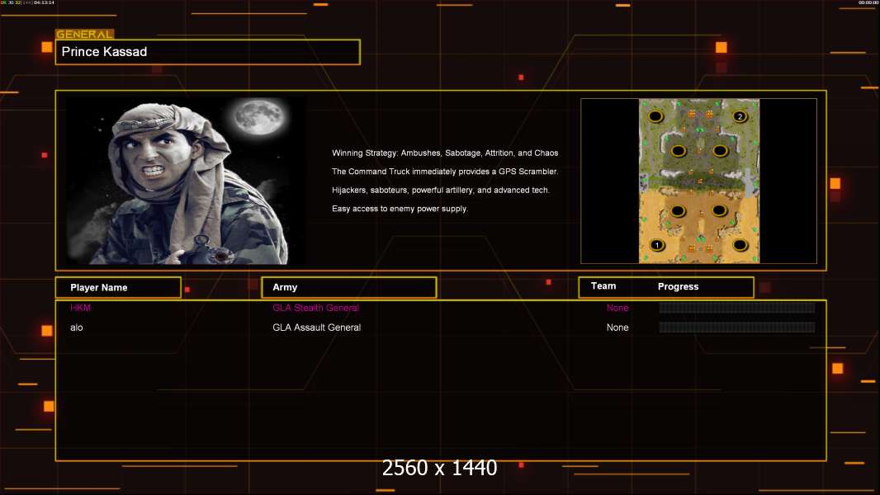Select player name HKM

[x=80, y=308]
